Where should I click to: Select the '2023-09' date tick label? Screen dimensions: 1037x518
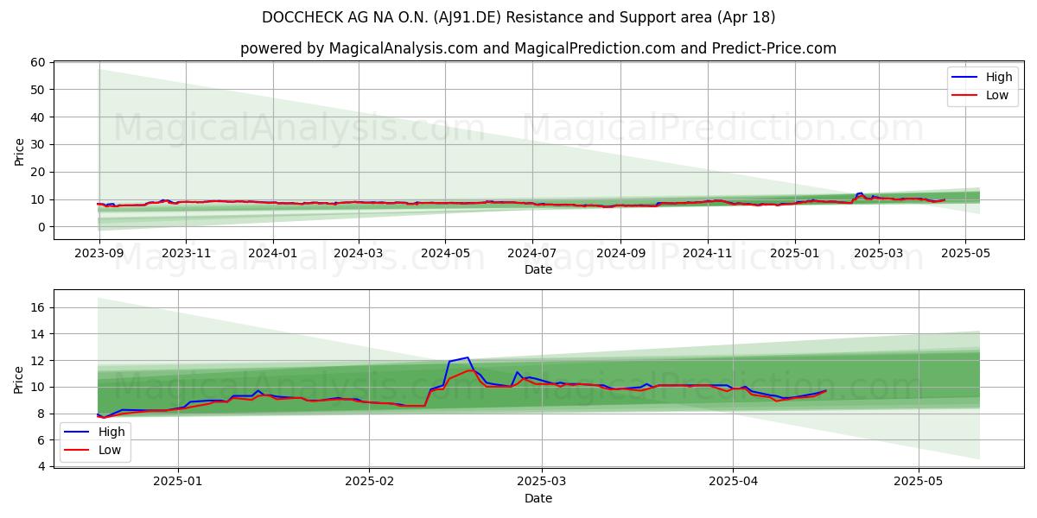coord(99,255)
